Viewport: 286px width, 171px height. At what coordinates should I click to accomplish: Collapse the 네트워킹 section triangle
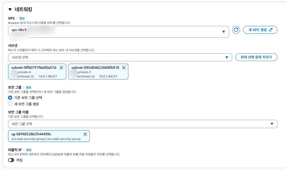(x=10, y=9)
